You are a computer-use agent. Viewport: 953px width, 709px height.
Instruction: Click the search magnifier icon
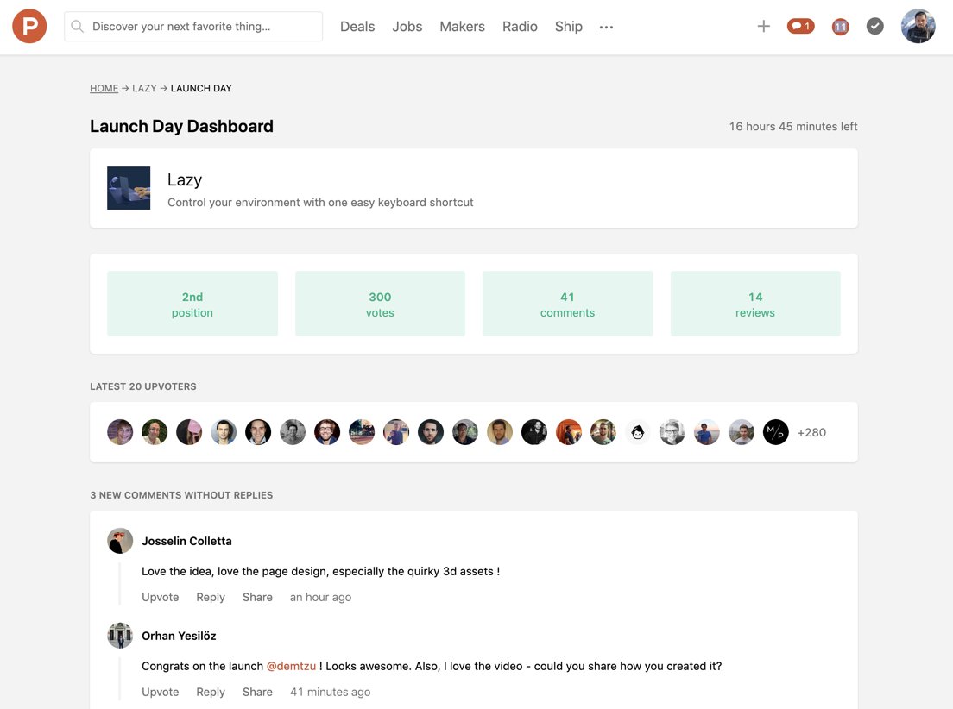point(77,26)
